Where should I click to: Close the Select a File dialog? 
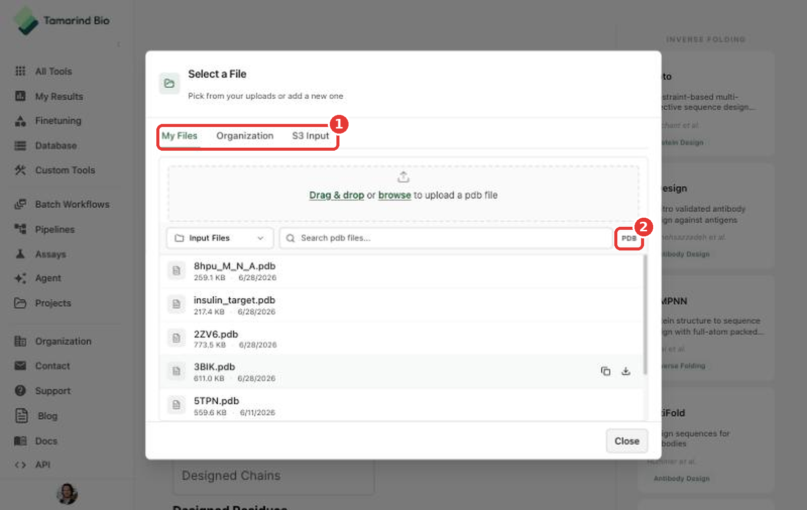tap(627, 441)
